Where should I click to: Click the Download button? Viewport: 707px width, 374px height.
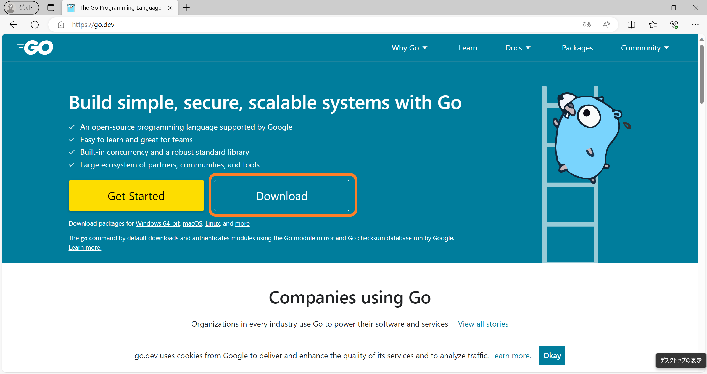pyautogui.click(x=282, y=196)
